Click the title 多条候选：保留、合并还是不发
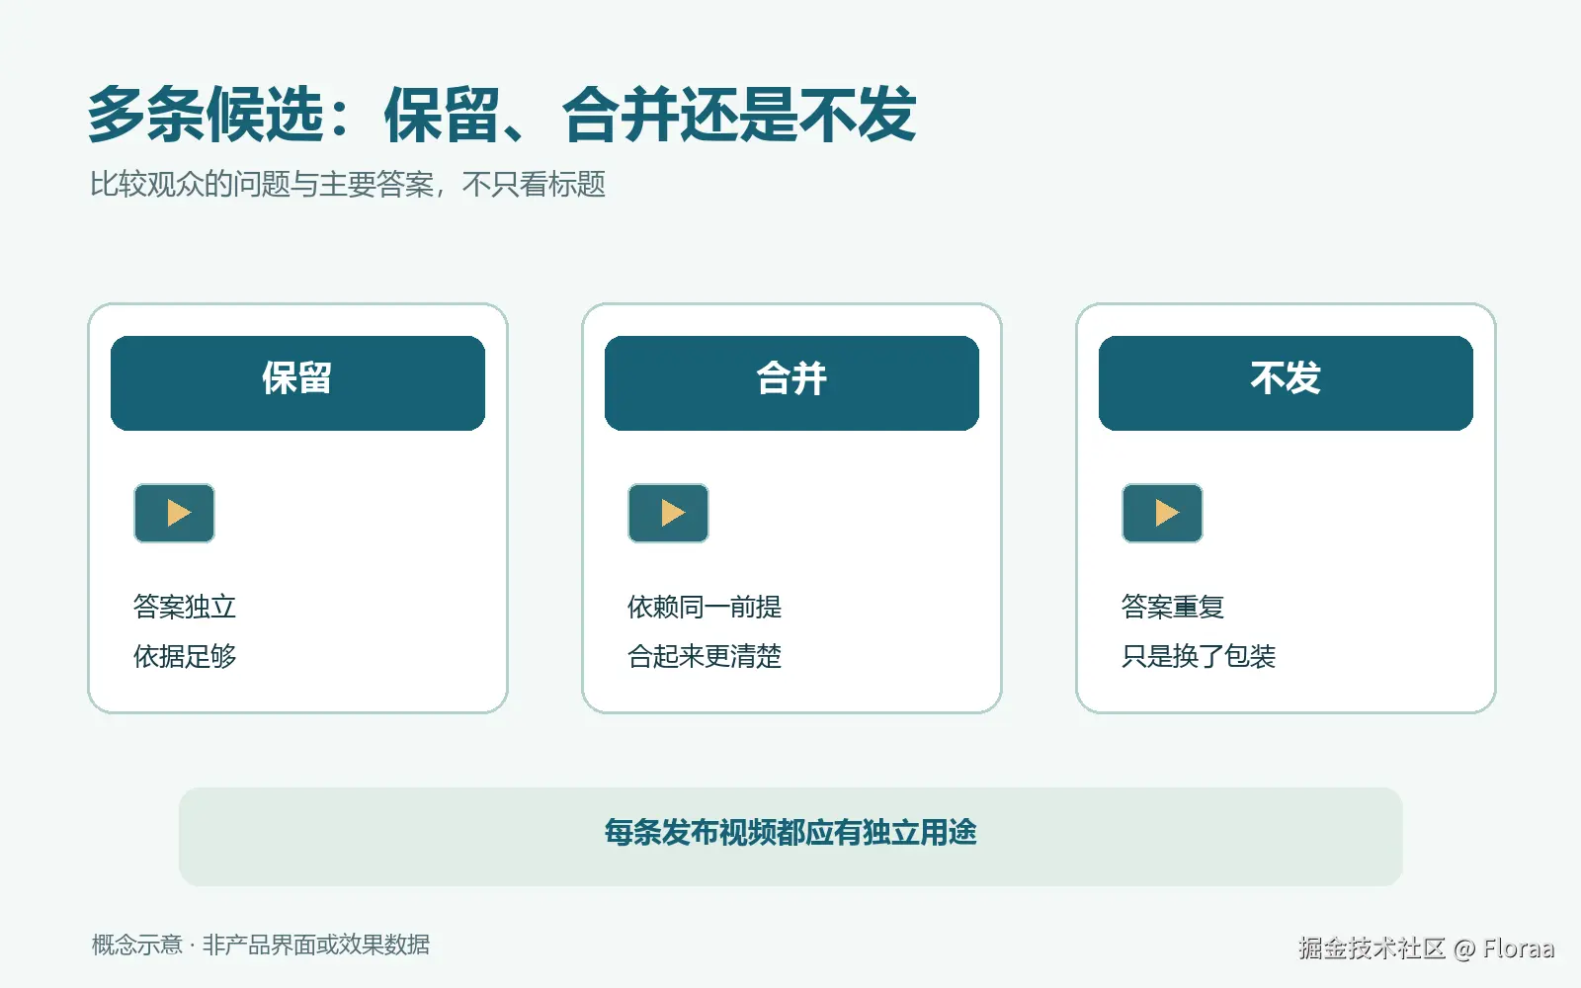 [502, 115]
